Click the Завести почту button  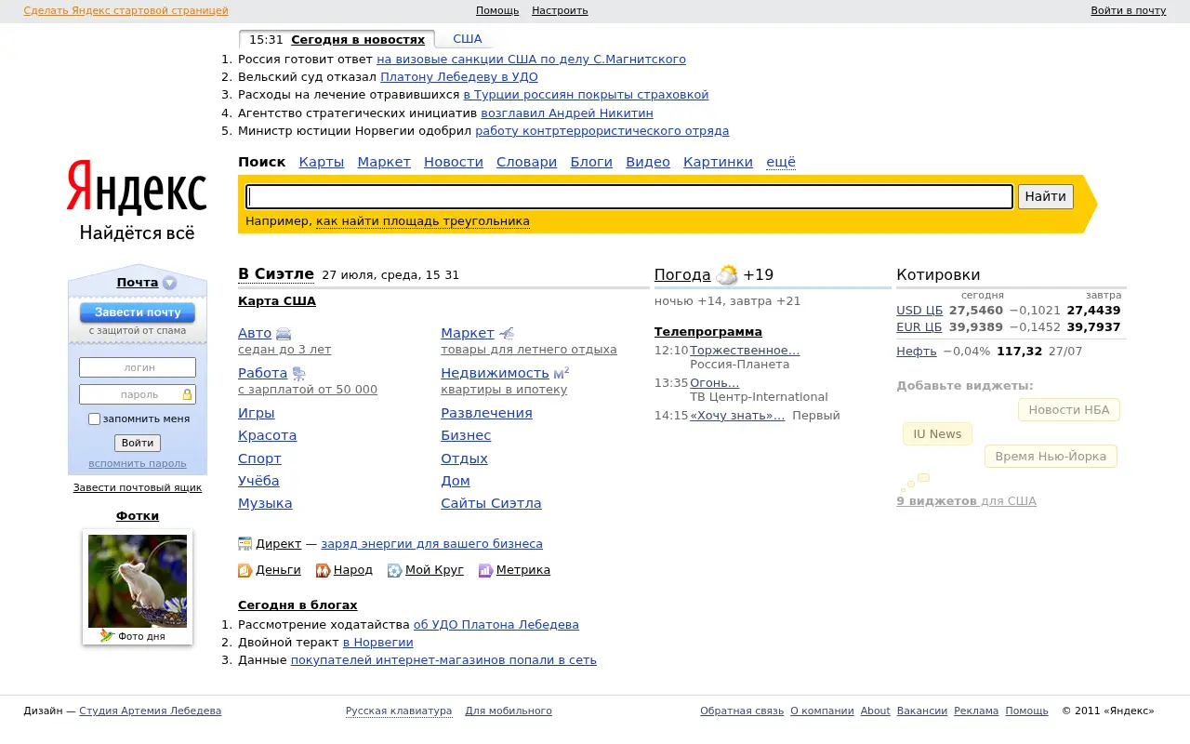138,312
